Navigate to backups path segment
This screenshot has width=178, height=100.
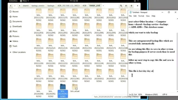pos(51,6)
